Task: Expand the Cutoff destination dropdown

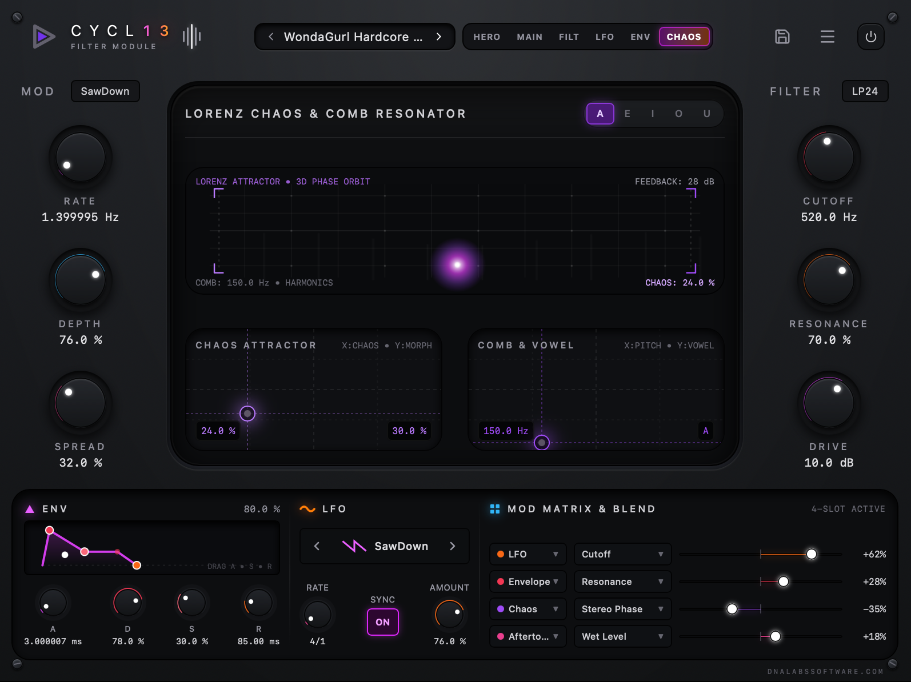Action: (x=622, y=554)
